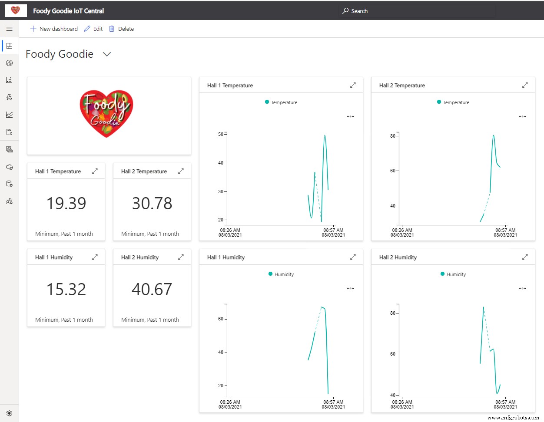544x422 pixels.
Task: Open Device groups from the navigation pane
Action: pyautogui.click(x=9, y=80)
